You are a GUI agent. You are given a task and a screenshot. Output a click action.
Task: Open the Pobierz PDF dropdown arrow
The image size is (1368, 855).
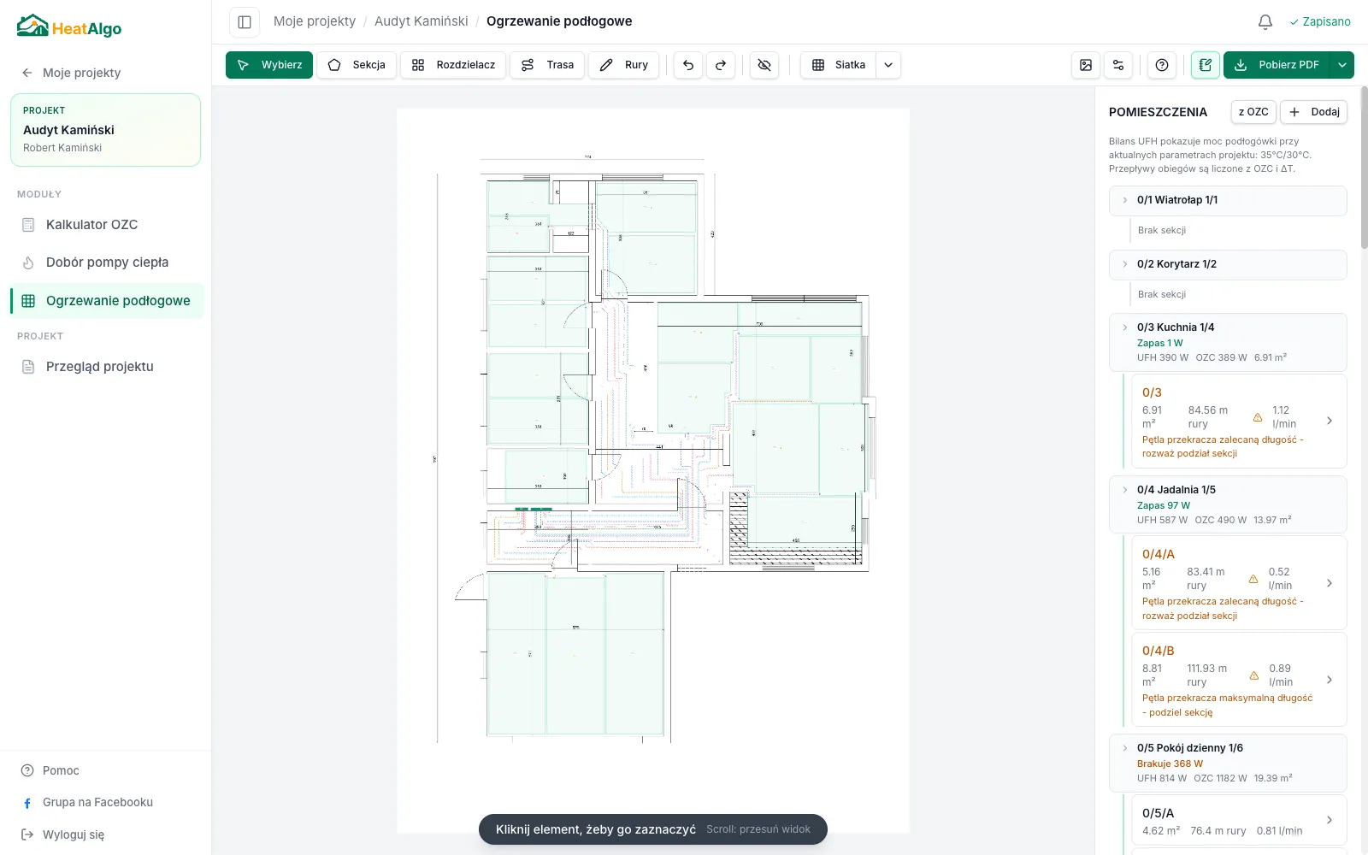pos(1342,65)
